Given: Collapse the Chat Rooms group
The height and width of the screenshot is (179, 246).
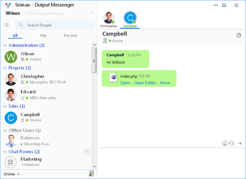Looking at the screenshot, I should click(x=5, y=152).
